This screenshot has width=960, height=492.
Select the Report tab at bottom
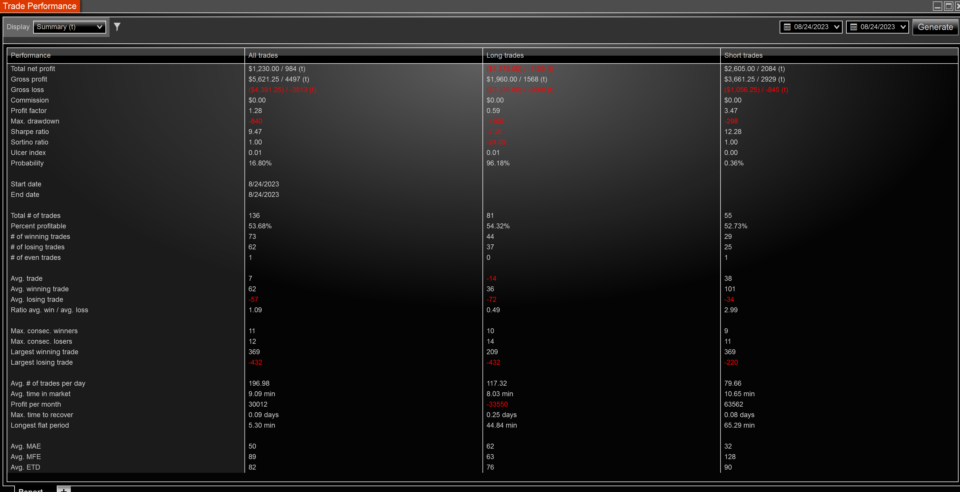click(x=31, y=490)
